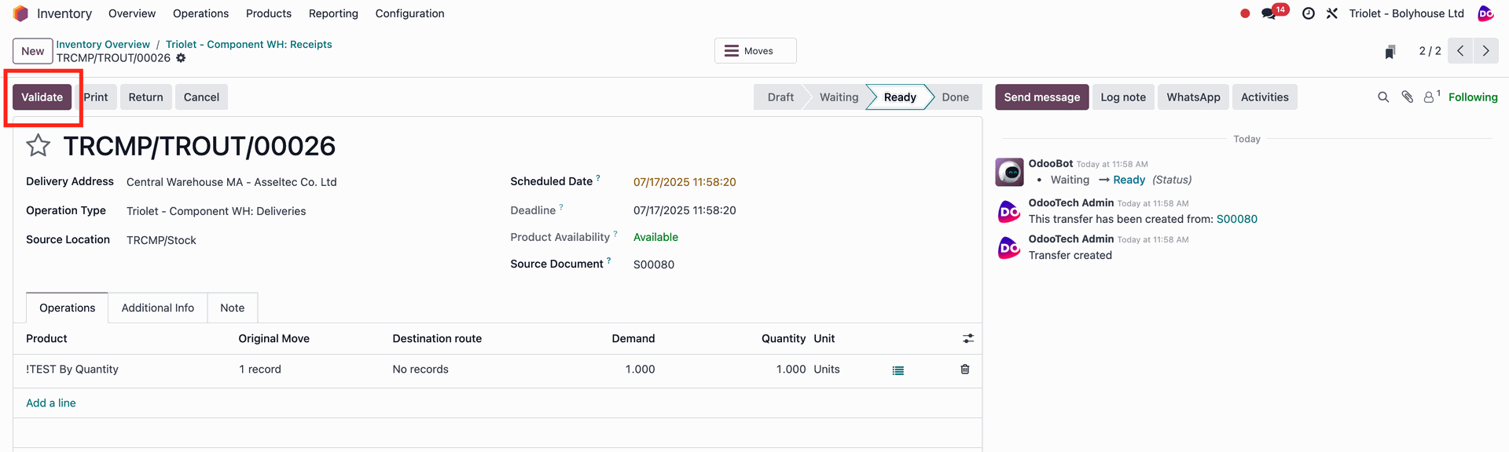Screen dimensions: 1509x452
Task: Click the Validate button
Action: [42, 97]
